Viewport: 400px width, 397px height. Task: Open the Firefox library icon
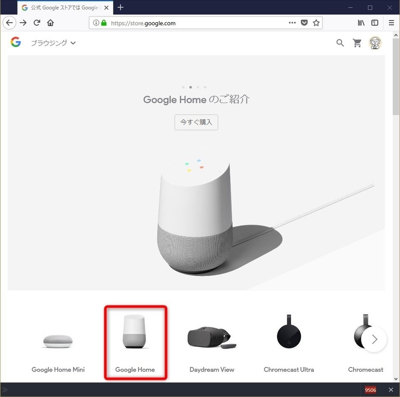[x=361, y=23]
